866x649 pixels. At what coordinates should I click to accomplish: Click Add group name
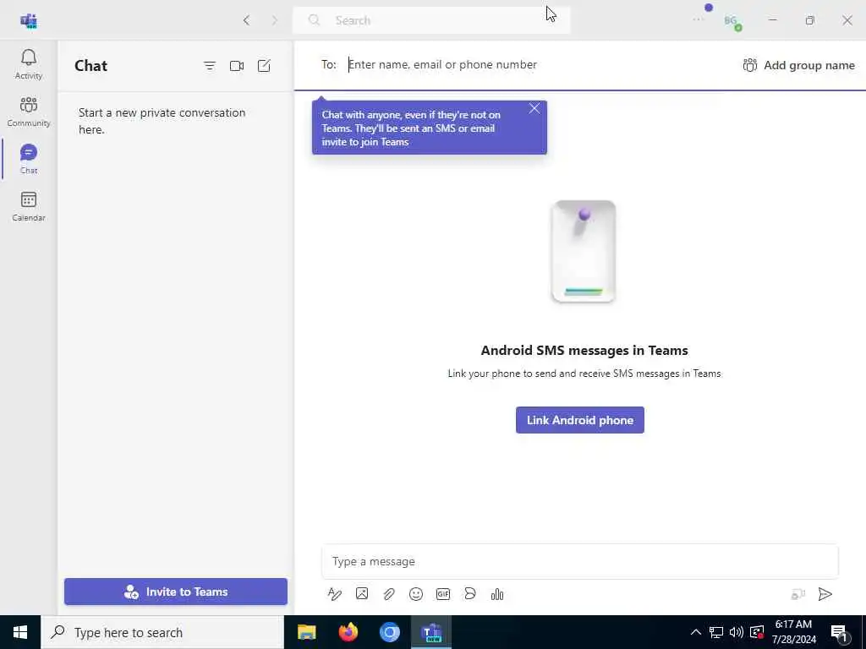[798, 65]
